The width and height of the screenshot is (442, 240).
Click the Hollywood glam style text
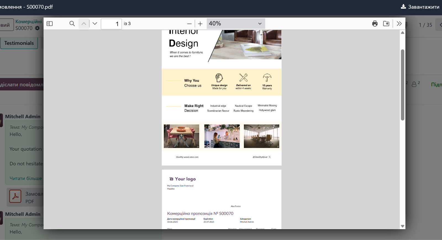tap(267, 110)
